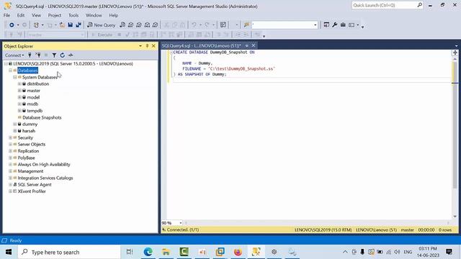Open Firefox from the taskbar
The height and width of the screenshot is (259, 461).
coord(238,252)
